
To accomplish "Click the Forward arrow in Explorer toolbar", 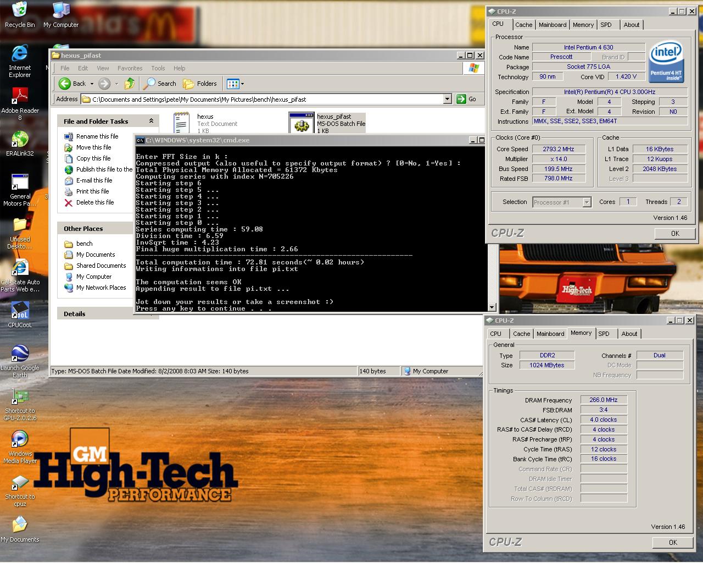I will click(104, 84).
